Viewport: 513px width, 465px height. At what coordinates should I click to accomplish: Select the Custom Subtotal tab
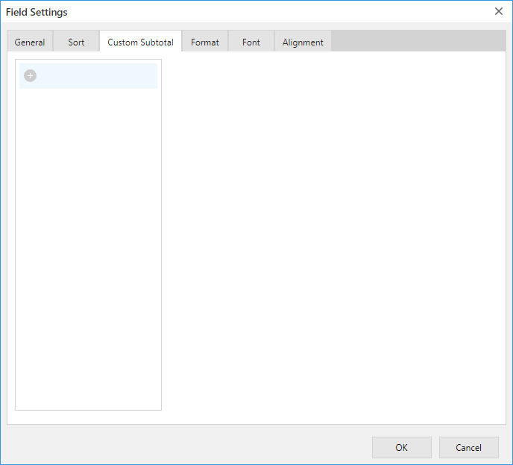(x=140, y=42)
